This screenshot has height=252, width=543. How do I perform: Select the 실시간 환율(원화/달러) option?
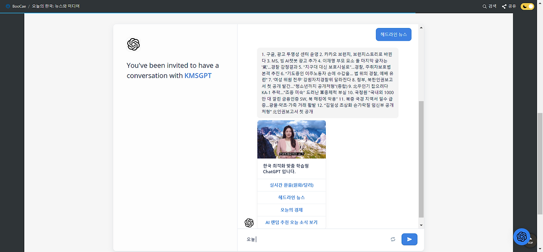coord(291,185)
